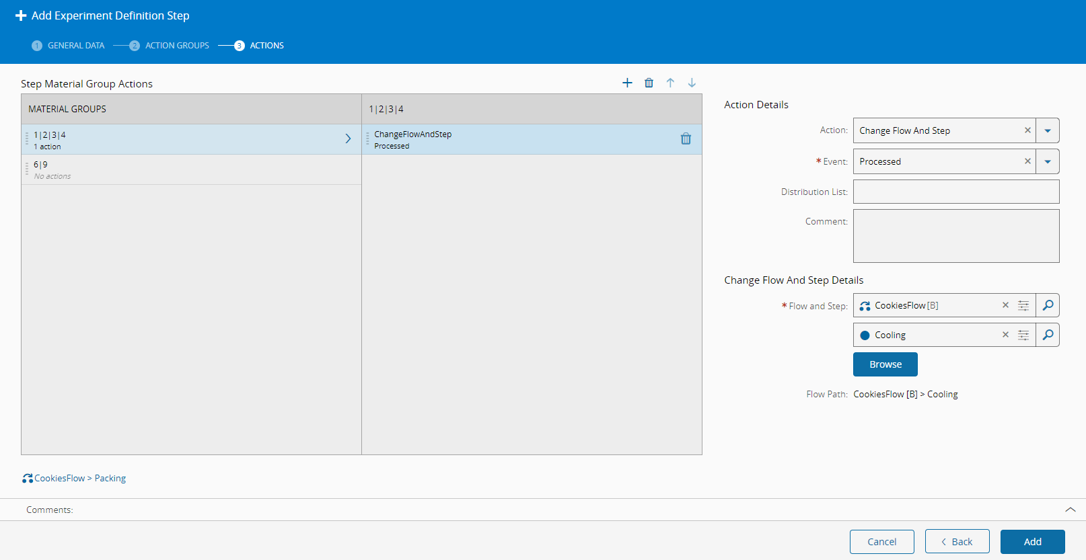Open search for the Cooling step field

coord(1048,335)
